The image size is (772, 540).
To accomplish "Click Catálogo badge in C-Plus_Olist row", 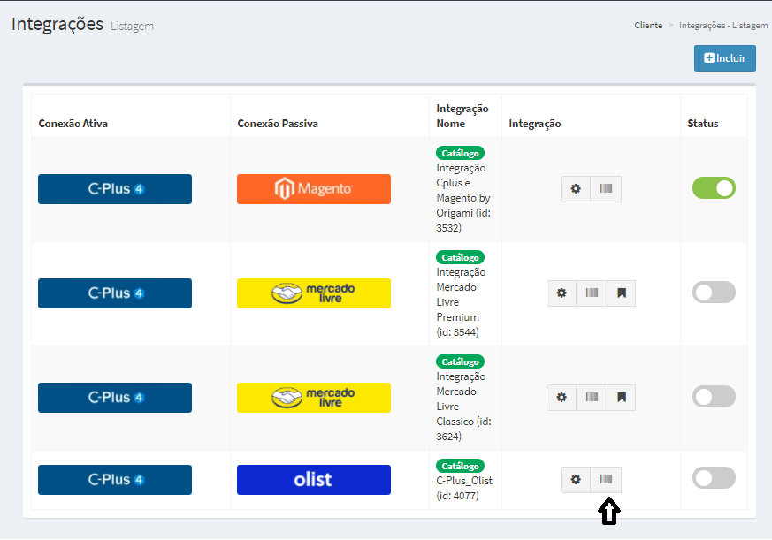I will point(460,466).
